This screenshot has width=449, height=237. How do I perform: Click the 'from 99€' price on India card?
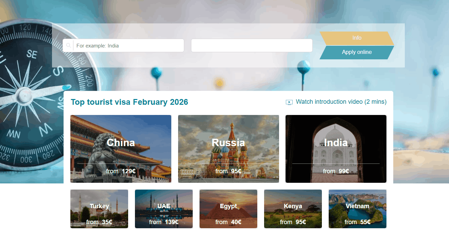[x=336, y=171]
